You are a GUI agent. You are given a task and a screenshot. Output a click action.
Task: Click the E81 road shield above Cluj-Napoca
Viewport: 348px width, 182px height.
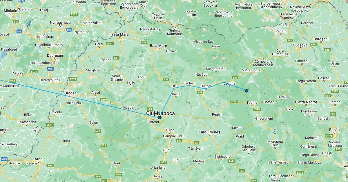coord(150,109)
